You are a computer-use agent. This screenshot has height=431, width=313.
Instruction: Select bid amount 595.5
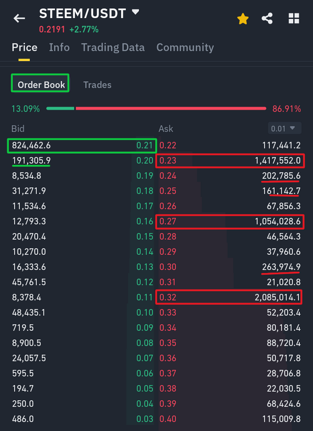23,373
